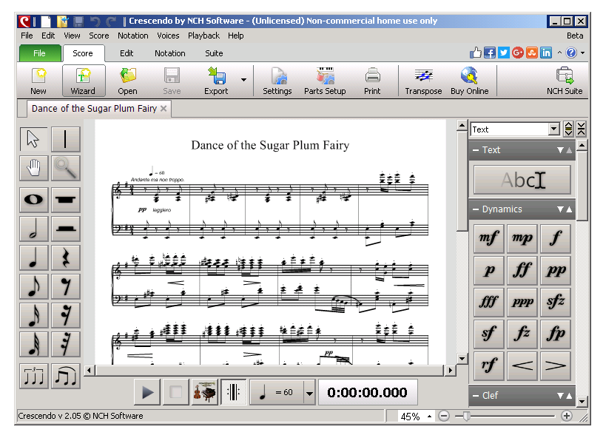Toggle the metronome button
This screenshot has width=603, height=438.
[x=234, y=392]
